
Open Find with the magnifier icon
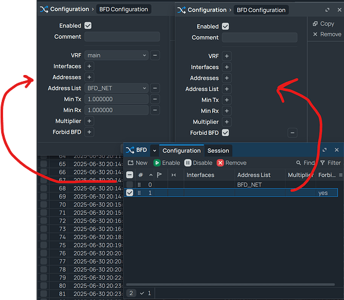298,163
